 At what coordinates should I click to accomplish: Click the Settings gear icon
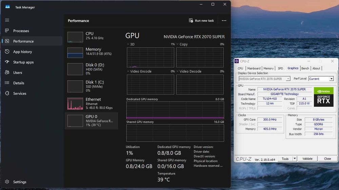coord(7,182)
